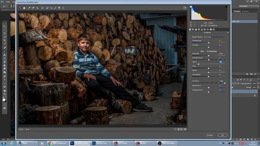This screenshot has width=260, height=146.
Task: Click the OK button in Camera Raw
Action: pyautogui.click(x=222, y=135)
